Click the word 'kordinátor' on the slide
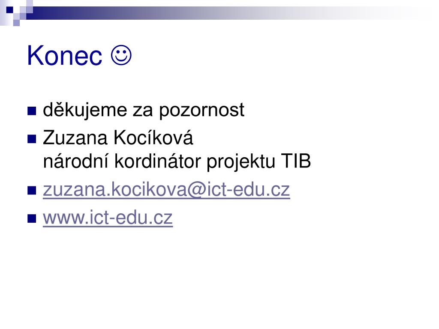Viewport: 439px width, 329px height. click(x=158, y=161)
